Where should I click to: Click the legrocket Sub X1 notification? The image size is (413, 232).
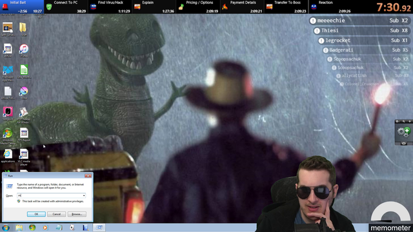pos(363,41)
